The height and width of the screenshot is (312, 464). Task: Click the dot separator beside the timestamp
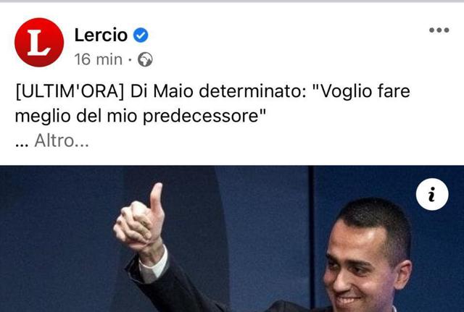click(130, 60)
